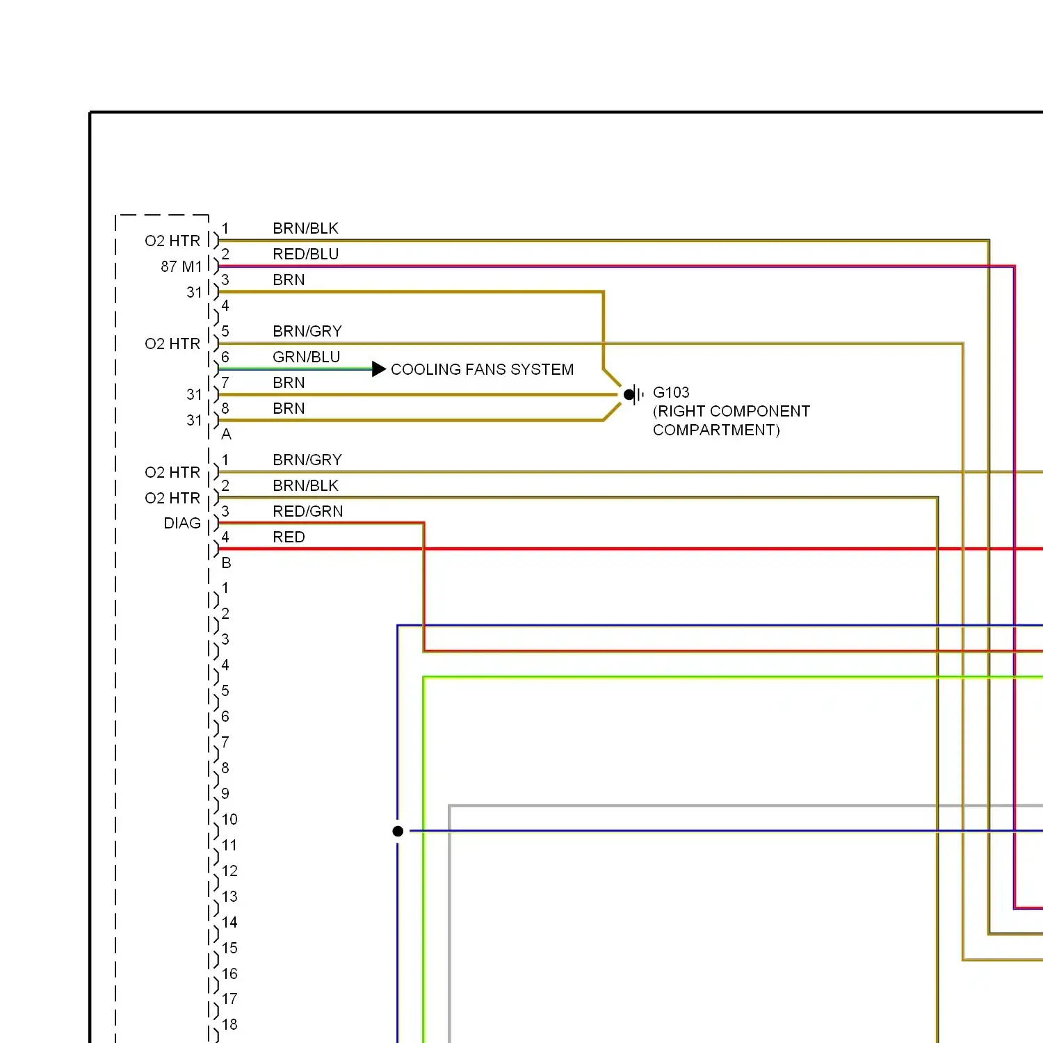Click "O2 HTR" beside the BRN/GRY wire of connector B
The image size is (1043, 1043).
(x=172, y=472)
